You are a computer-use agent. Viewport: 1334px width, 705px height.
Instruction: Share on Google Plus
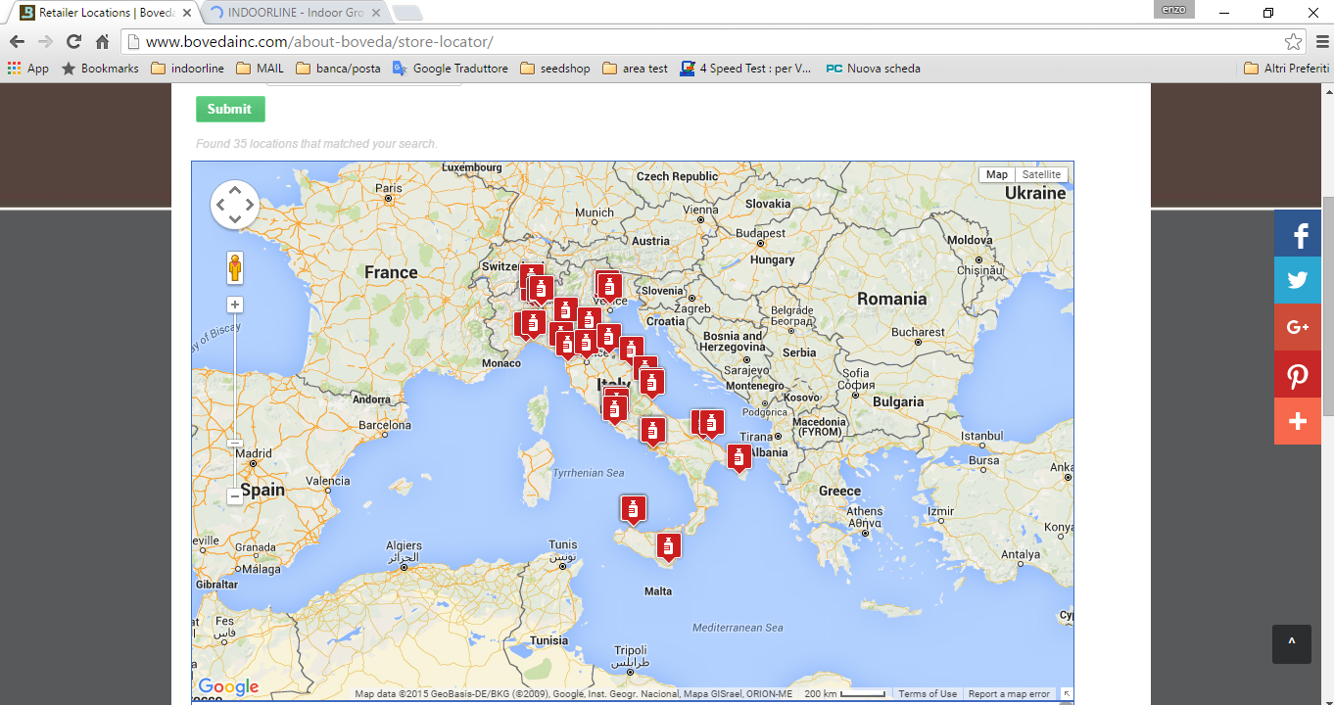click(x=1298, y=327)
